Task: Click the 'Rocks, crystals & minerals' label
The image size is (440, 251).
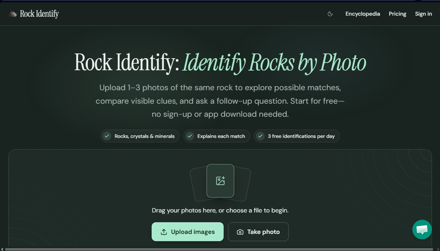Action: 144,136
